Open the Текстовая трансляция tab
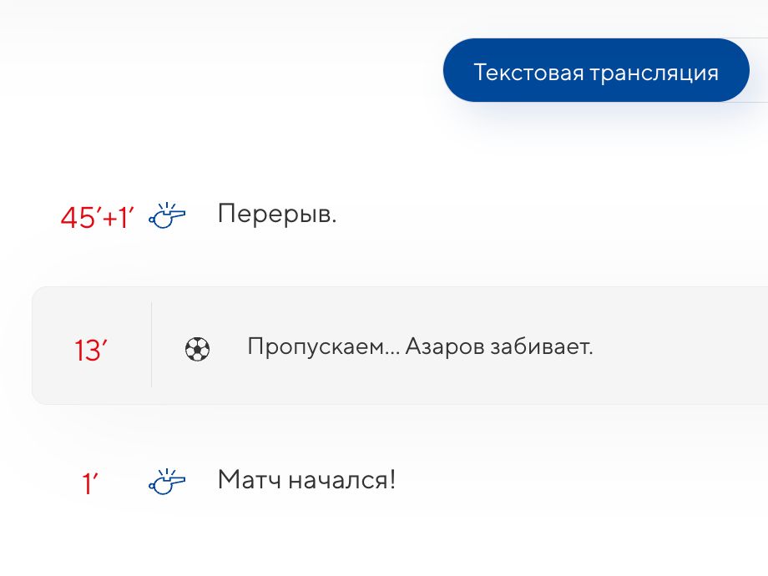The height and width of the screenshot is (576, 768). (595, 71)
